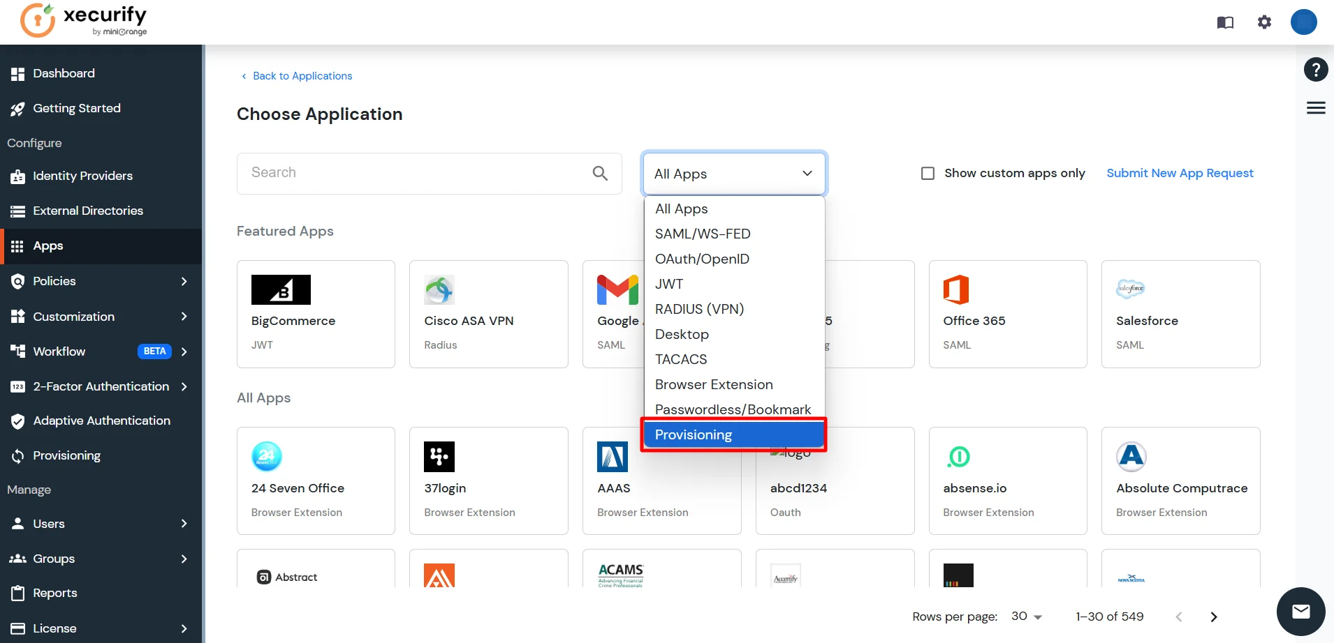Viewport: 1334px width, 643px height.
Task: Click the search magnifier icon
Action: (600, 173)
